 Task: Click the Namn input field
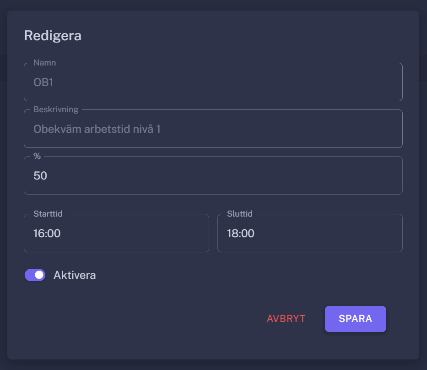213,82
